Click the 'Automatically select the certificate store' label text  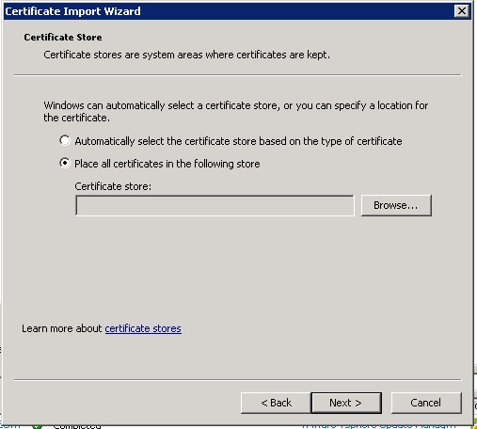(238, 141)
